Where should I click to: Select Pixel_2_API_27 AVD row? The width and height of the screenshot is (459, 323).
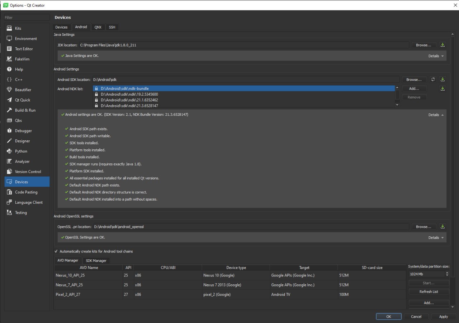(230, 295)
